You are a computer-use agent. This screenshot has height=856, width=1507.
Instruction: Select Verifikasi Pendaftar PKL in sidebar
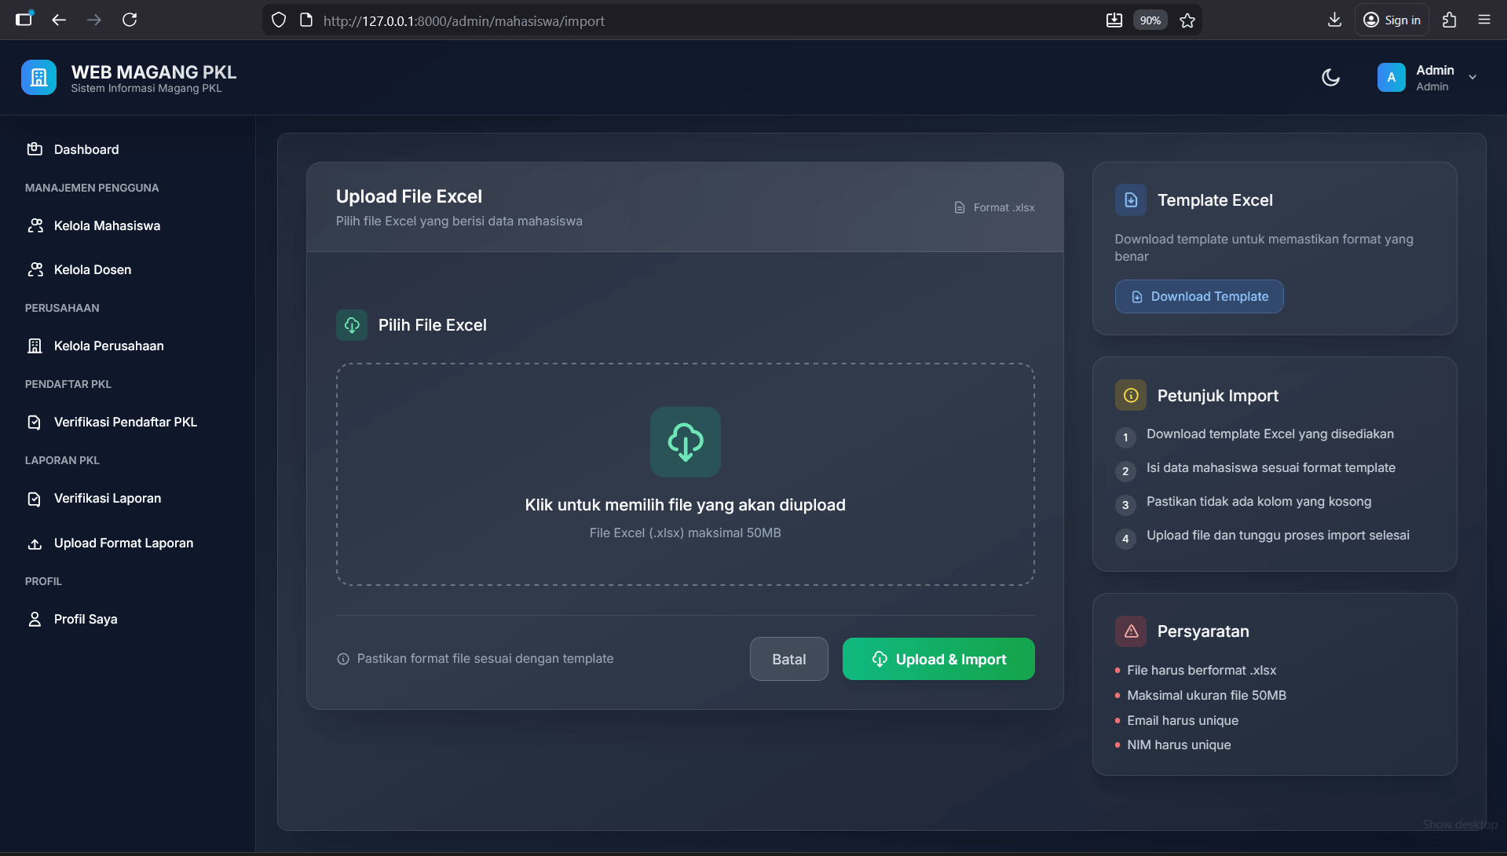[127, 422]
